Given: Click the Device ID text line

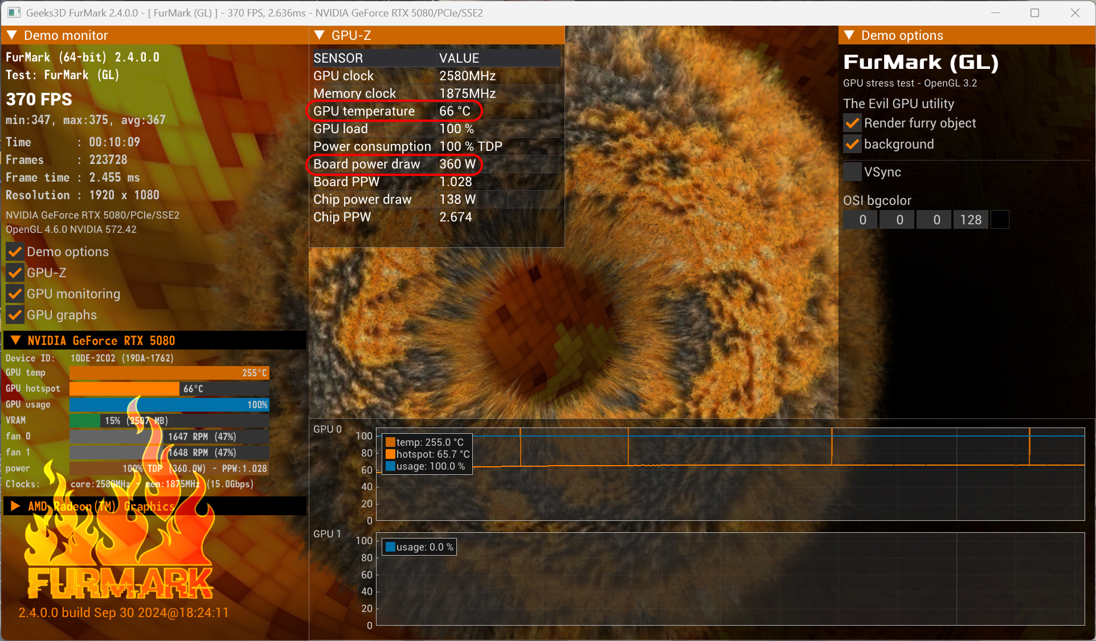Looking at the screenshot, I should pos(89,358).
